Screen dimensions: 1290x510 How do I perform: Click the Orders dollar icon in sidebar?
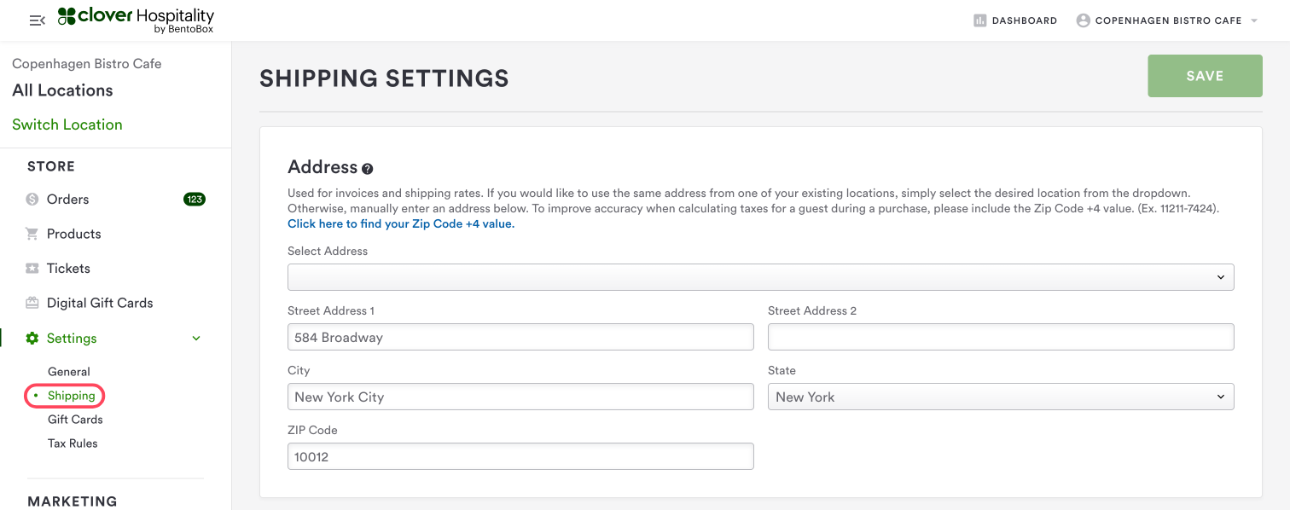(x=32, y=200)
